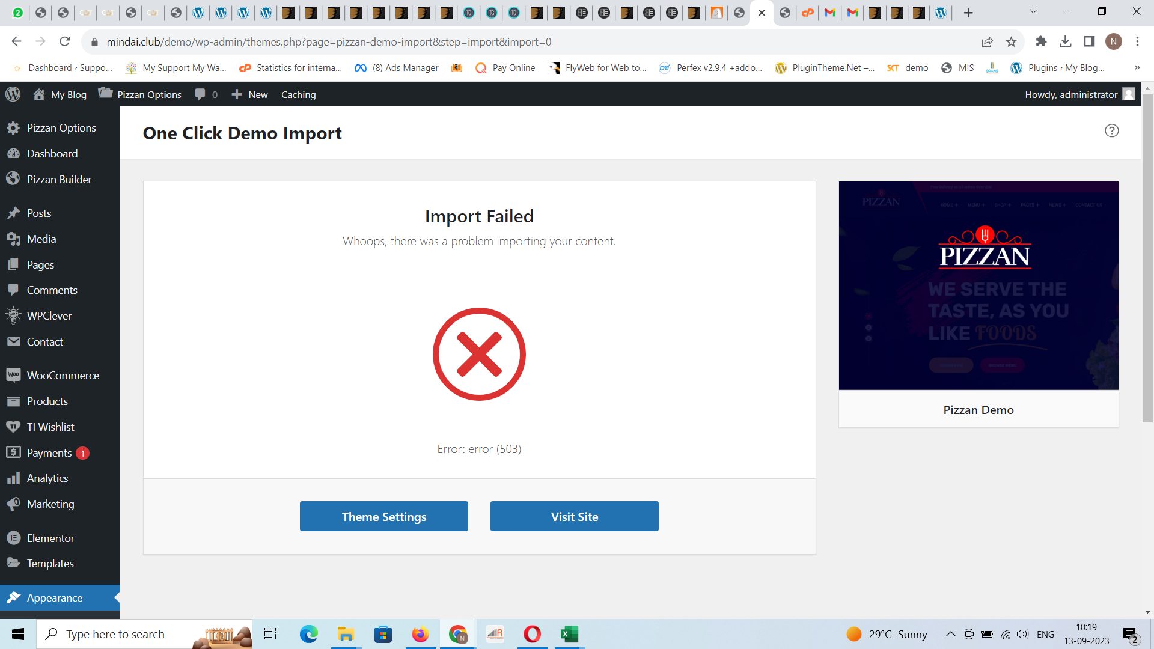The height and width of the screenshot is (649, 1154).
Task: Open PluginTheme.Net bookmark
Action: coord(825,68)
